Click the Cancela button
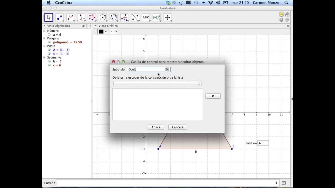The height and width of the screenshot is (188, 335). point(177,127)
